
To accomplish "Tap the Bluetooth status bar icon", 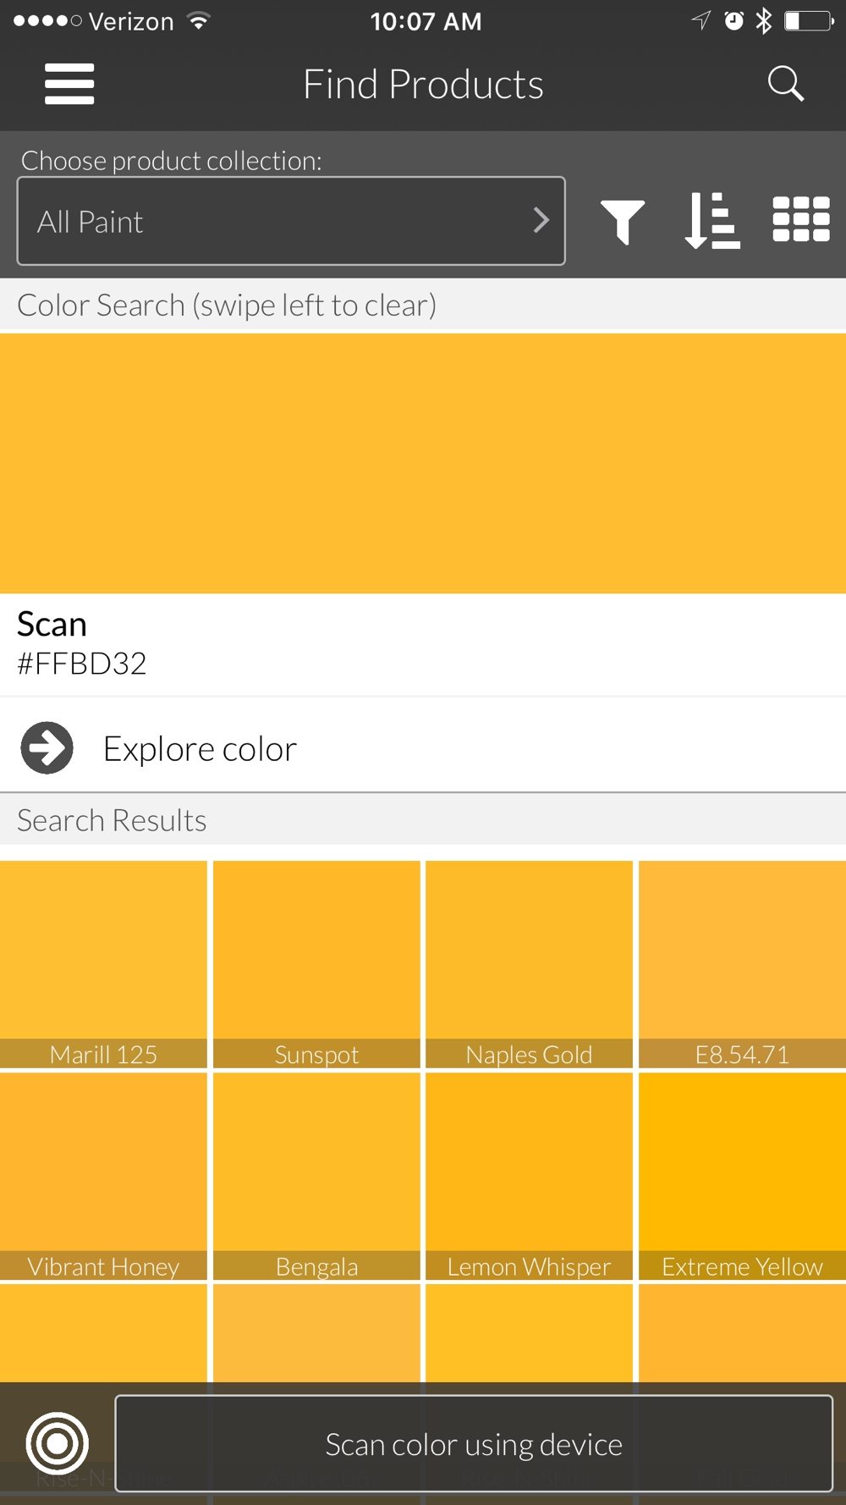I will (764, 21).
